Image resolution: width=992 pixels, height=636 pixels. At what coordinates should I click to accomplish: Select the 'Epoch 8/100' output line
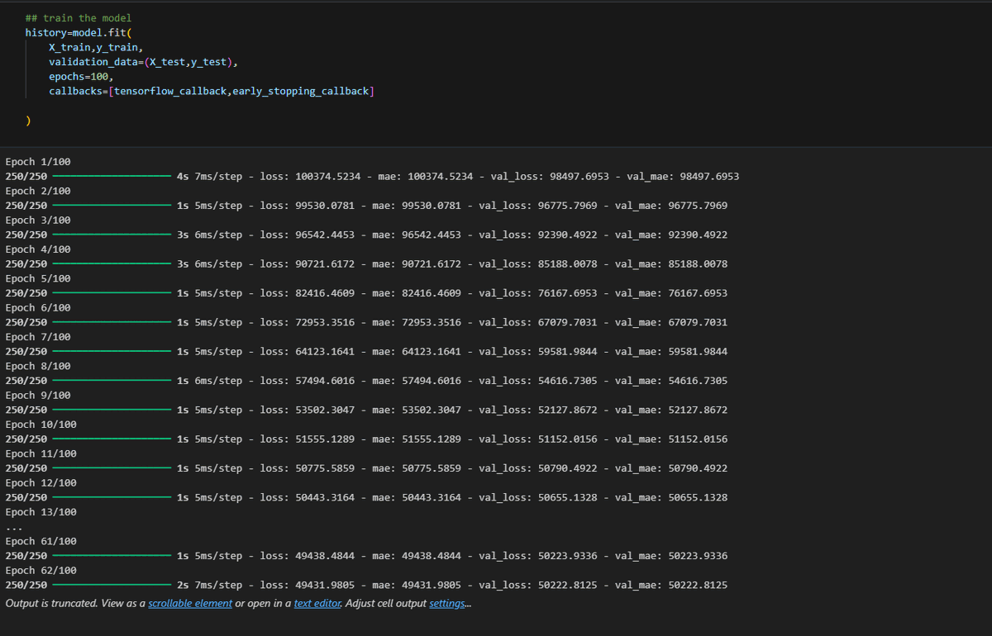pyautogui.click(x=38, y=366)
